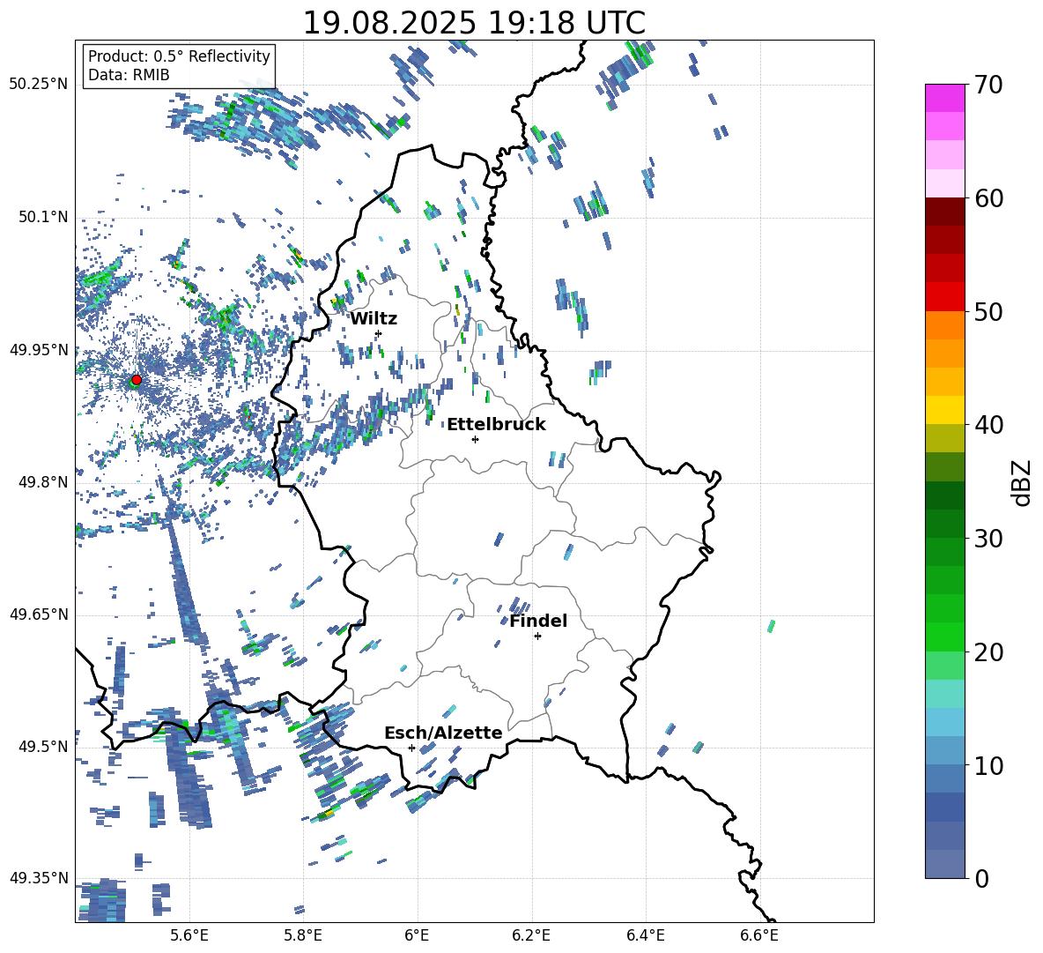Click the 'Wiltz' city label
The width and height of the screenshot is (1043, 953).
point(374,319)
